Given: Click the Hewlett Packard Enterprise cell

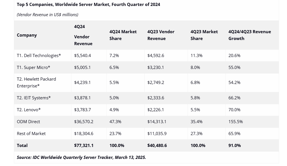Looking at the screenshot, I should click(x=36, y=82).
